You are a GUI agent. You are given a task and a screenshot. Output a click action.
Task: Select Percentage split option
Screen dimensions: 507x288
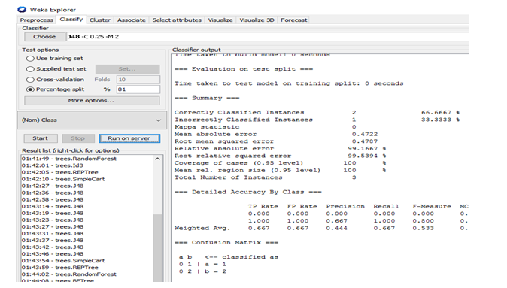(56, 89)
